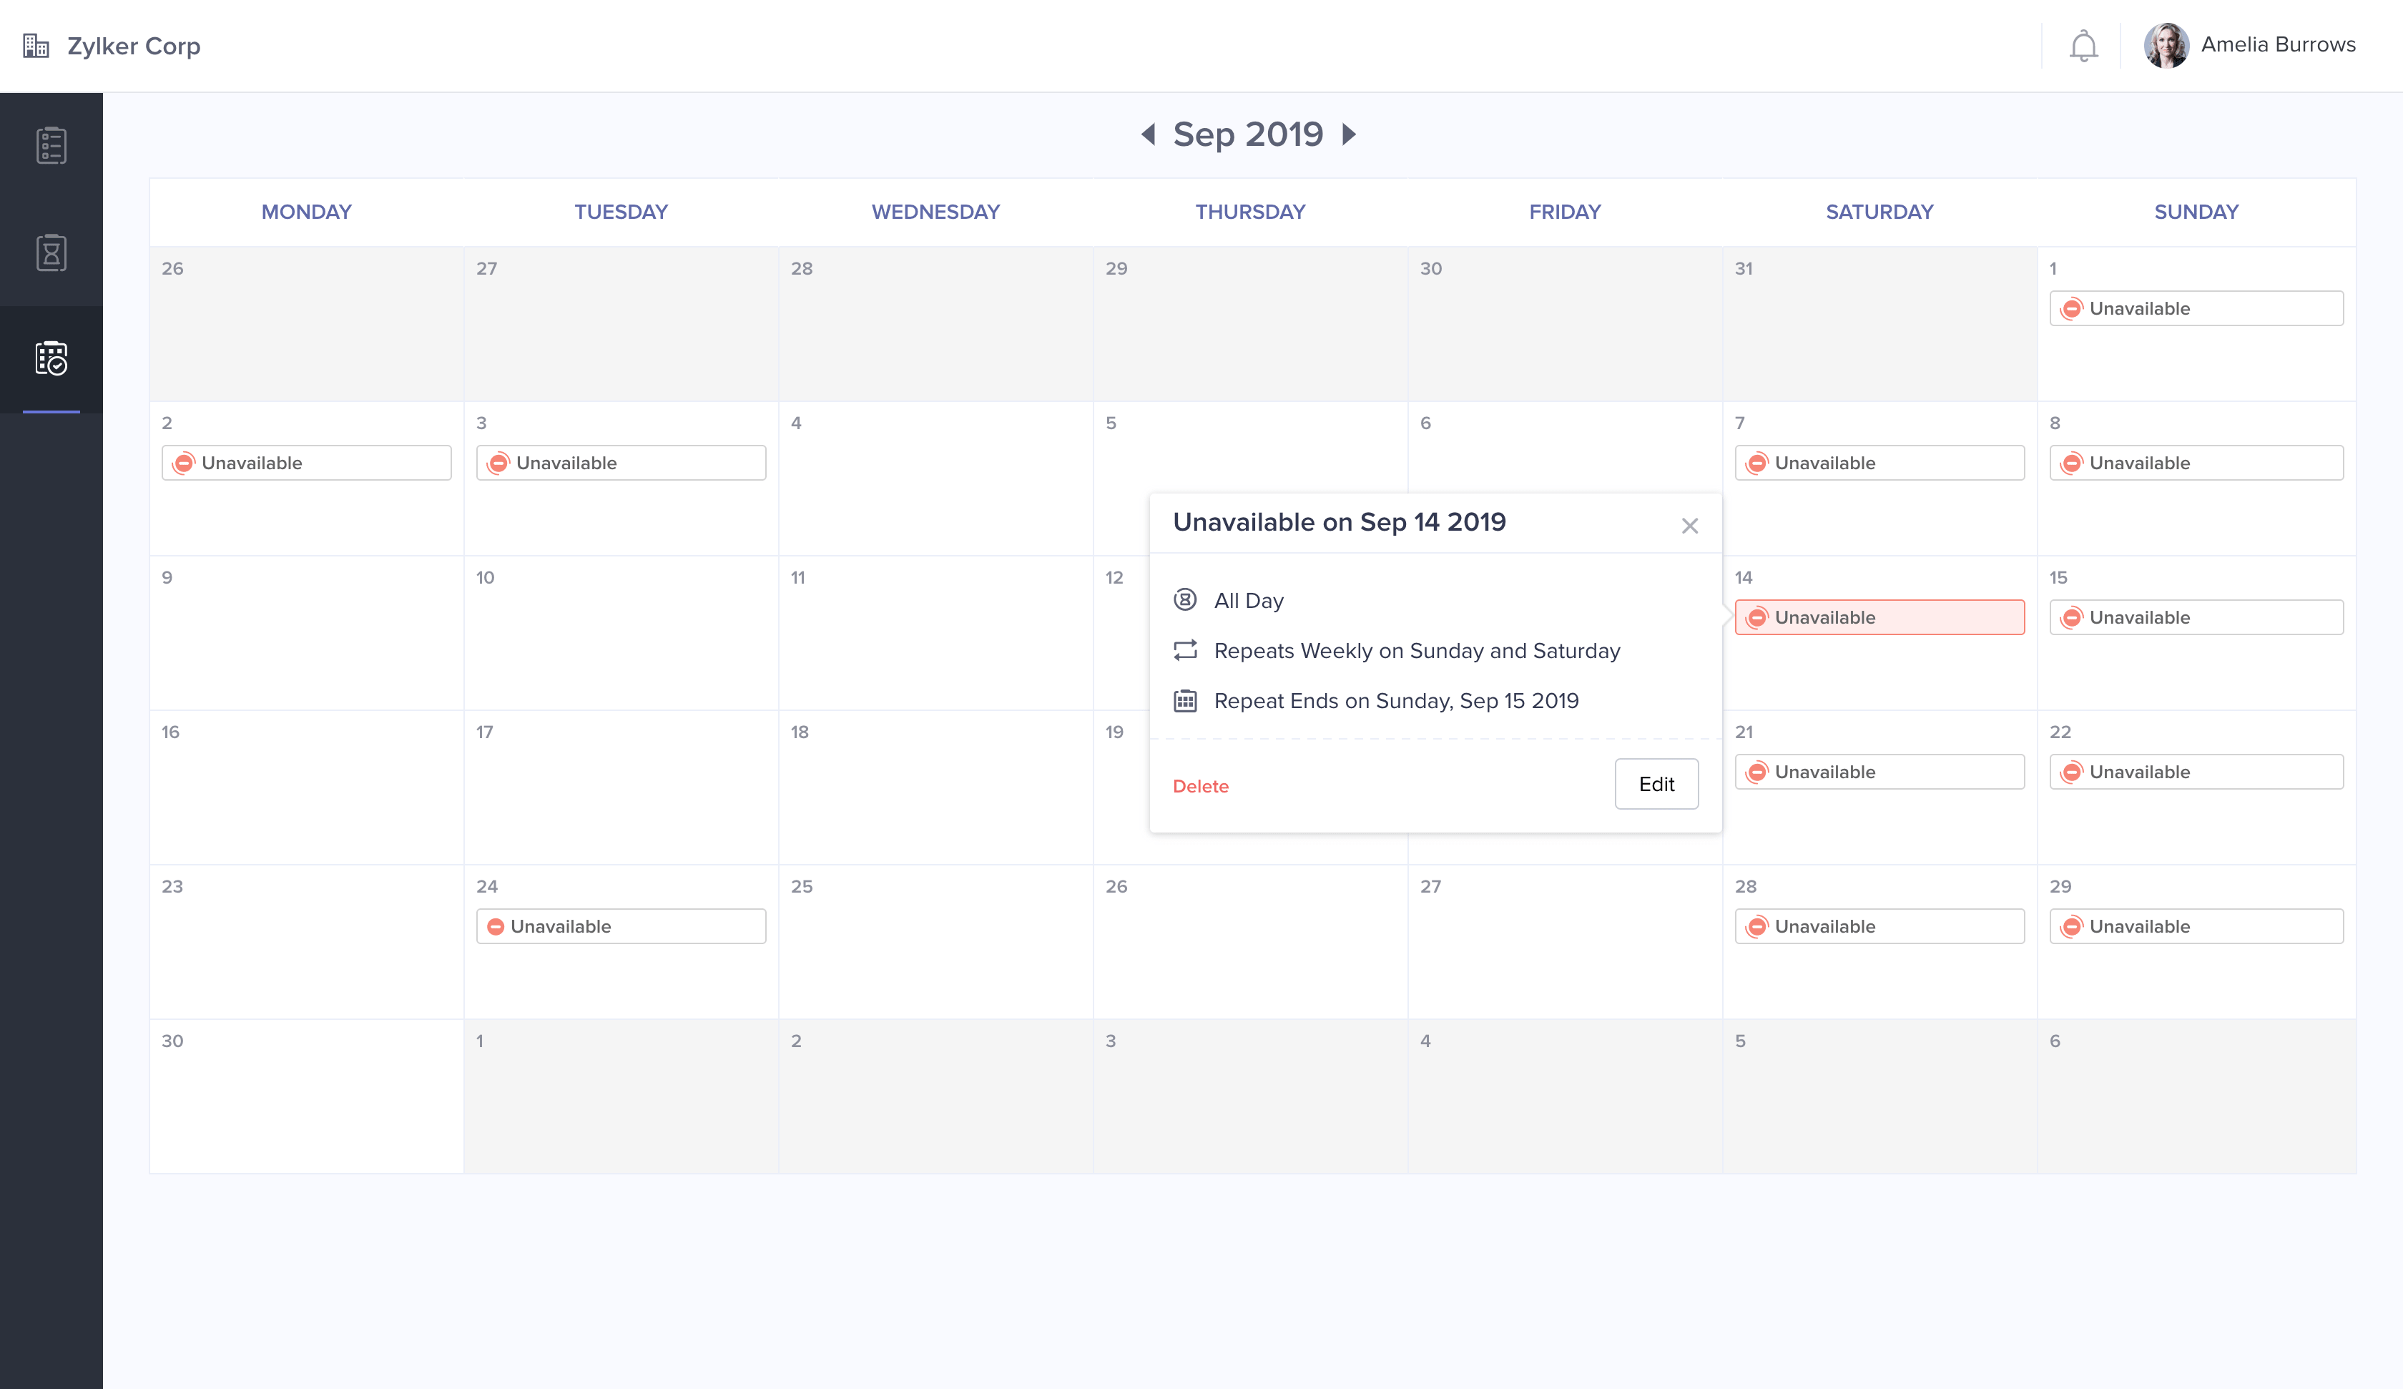The image size is (2403, 1389).
Task: Click the popup title 'Unavailable on Sep 14 2019'
Action: [x=1339, y=522]
